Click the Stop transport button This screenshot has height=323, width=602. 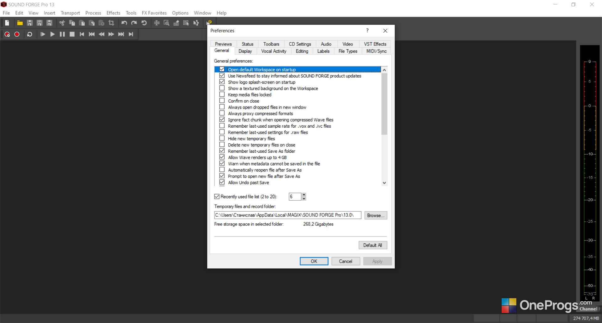[x=72, y=34]
